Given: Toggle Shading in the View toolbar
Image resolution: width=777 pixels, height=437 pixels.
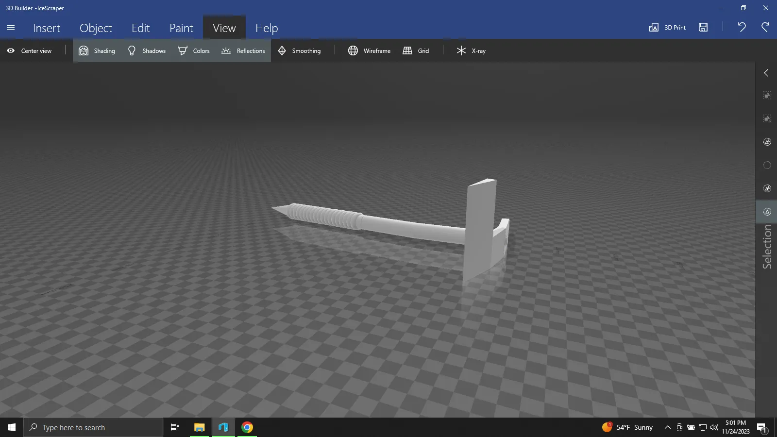Looking at the screenshot, I should pyautogui.click(x=97, y=50).
